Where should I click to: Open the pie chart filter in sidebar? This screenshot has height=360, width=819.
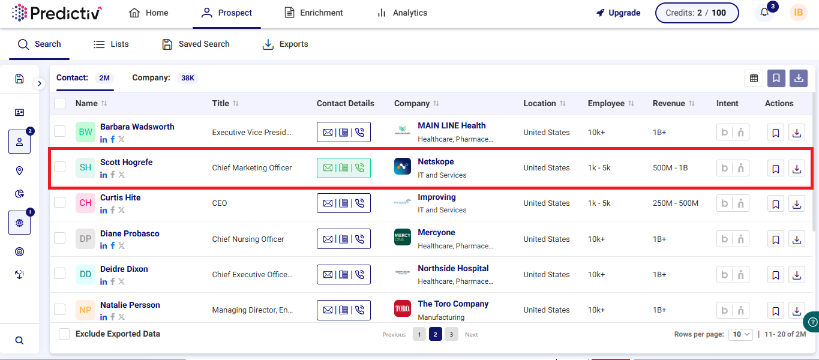tap(19, 193)
